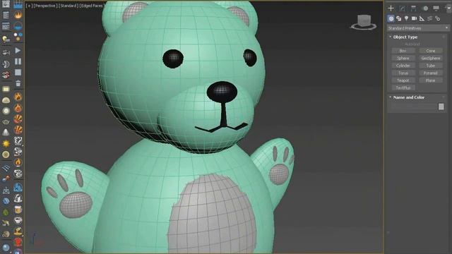Viewport: 452px width, 254px height.
Task: Select the candle flame preset icon
Action: 18,162
